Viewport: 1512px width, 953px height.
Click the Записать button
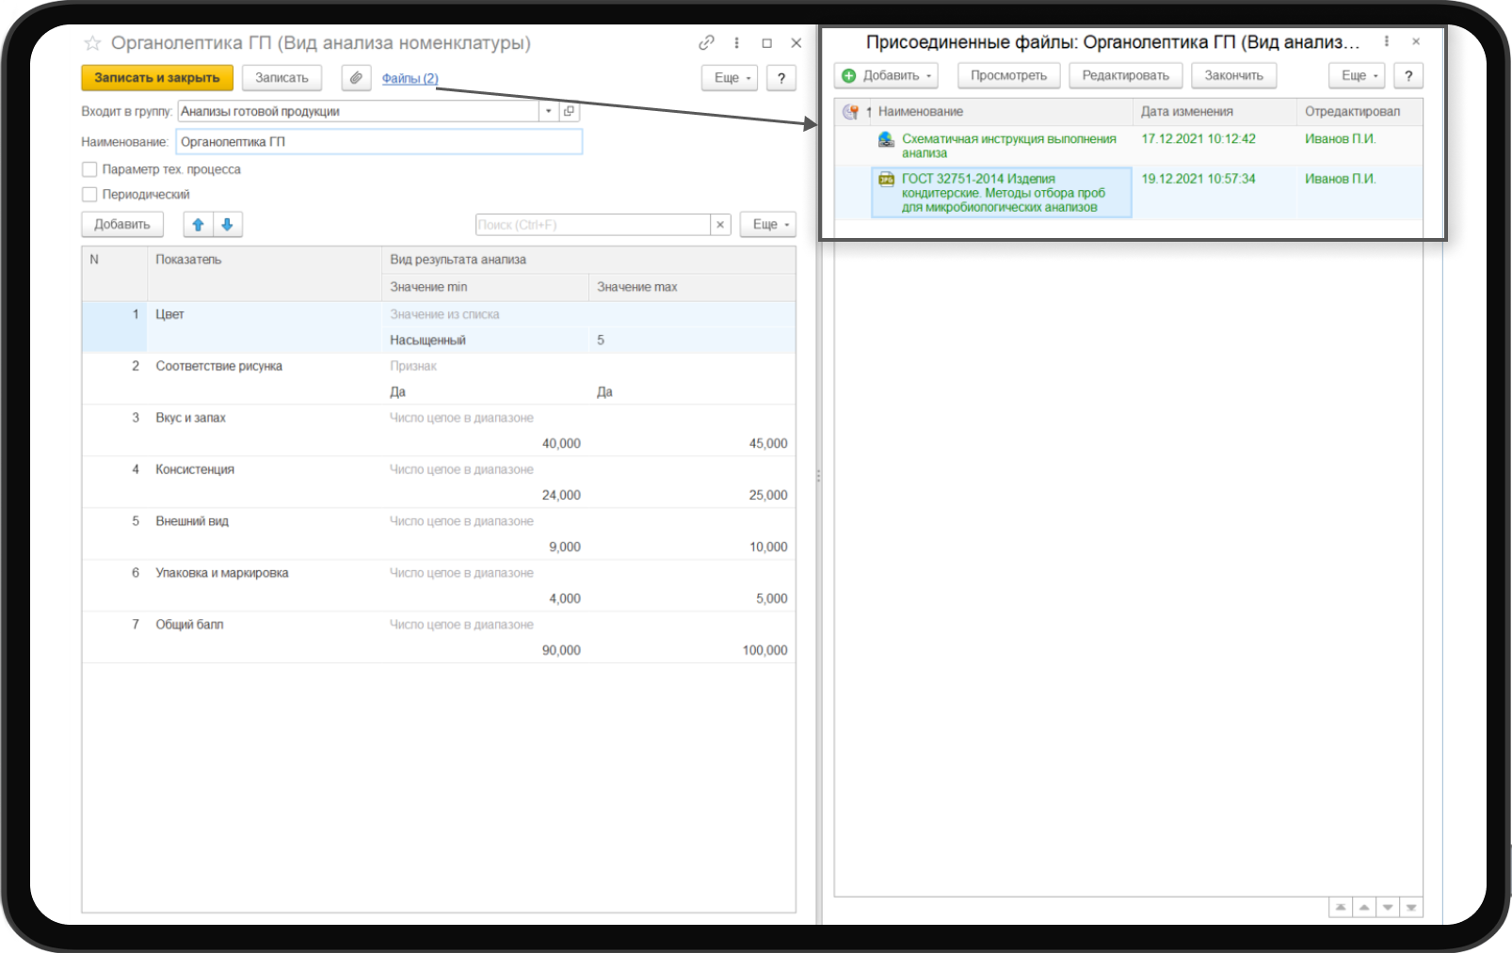[x=281, y=78]
